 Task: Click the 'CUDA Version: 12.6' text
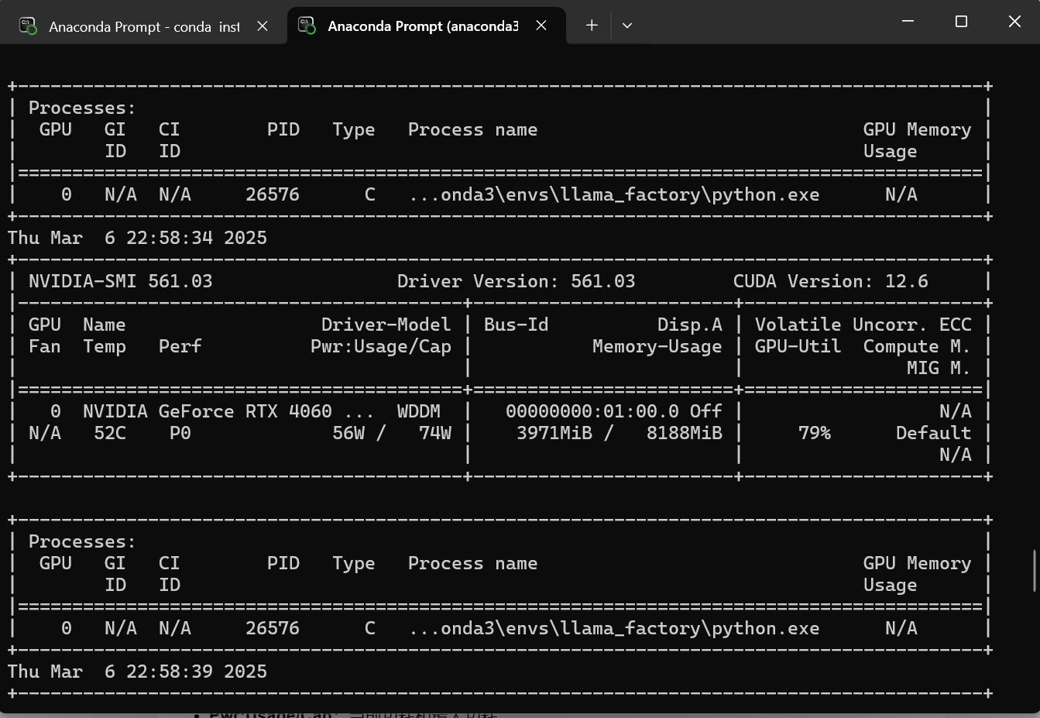coord(830,281)
